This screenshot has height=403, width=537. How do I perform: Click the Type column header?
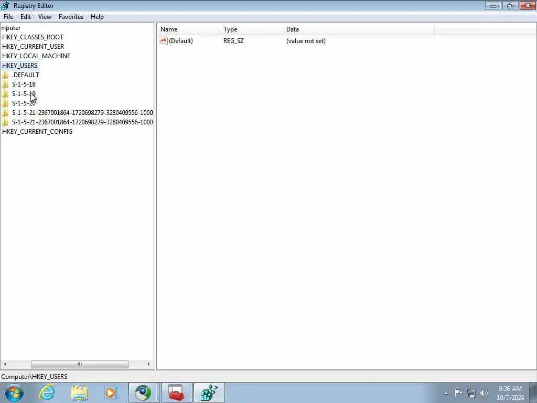(252, 29)
